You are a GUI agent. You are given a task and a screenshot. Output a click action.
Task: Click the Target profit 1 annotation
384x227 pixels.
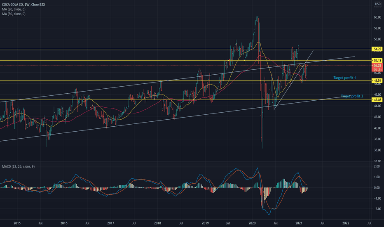(344, 78)
